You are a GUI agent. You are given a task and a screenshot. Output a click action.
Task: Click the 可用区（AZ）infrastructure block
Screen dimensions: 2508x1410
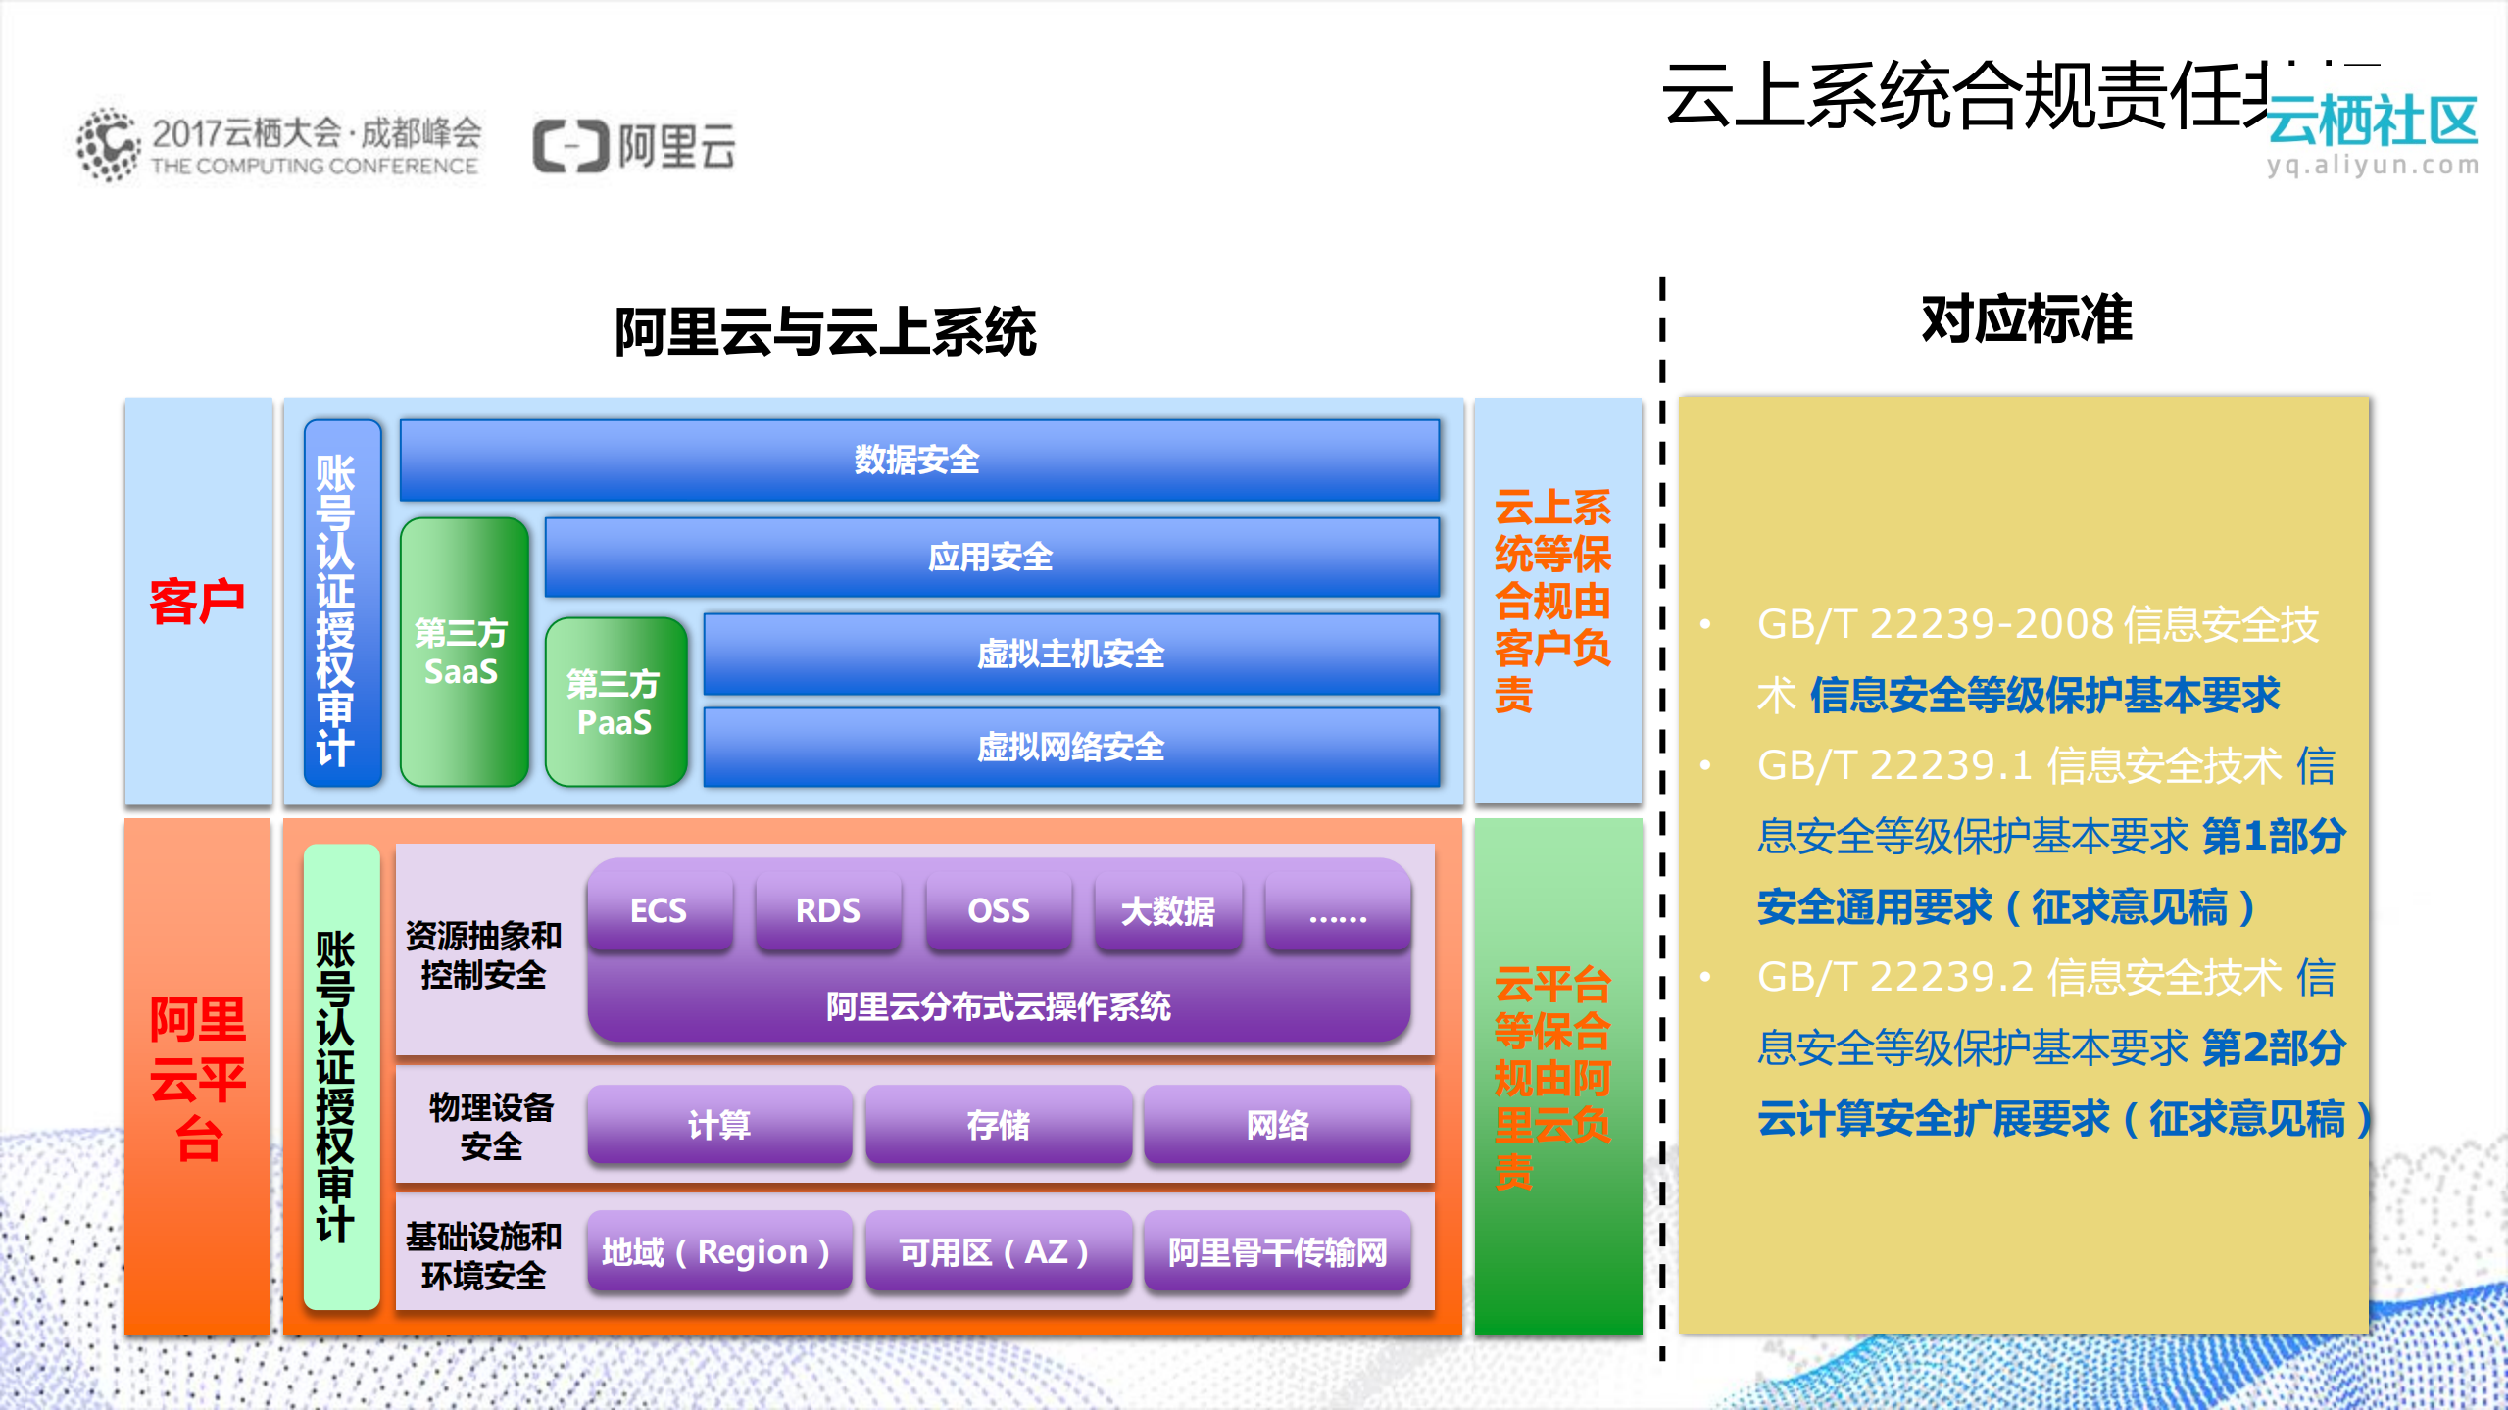[997, 1253]
